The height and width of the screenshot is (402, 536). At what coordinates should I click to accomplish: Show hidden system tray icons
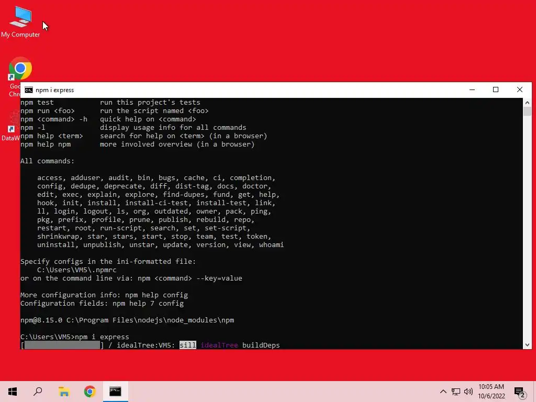(443, 392)
